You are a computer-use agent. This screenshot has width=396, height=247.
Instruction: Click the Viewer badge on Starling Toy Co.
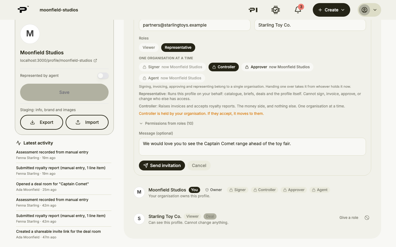[x=192, y=216]
